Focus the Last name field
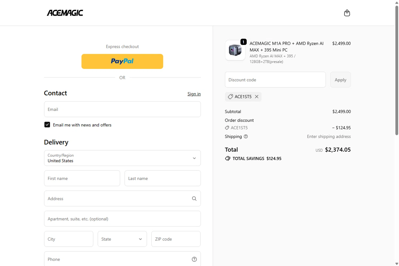Viewport: 399px width, 266px height. 163,178
